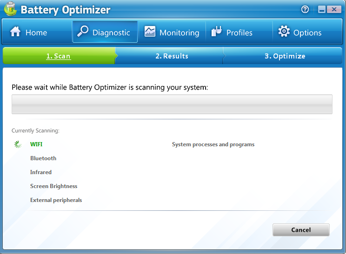The height and width of the screenshot is (254, 346).
Task: Click the scan progress bar
Action: pos(172,104)
